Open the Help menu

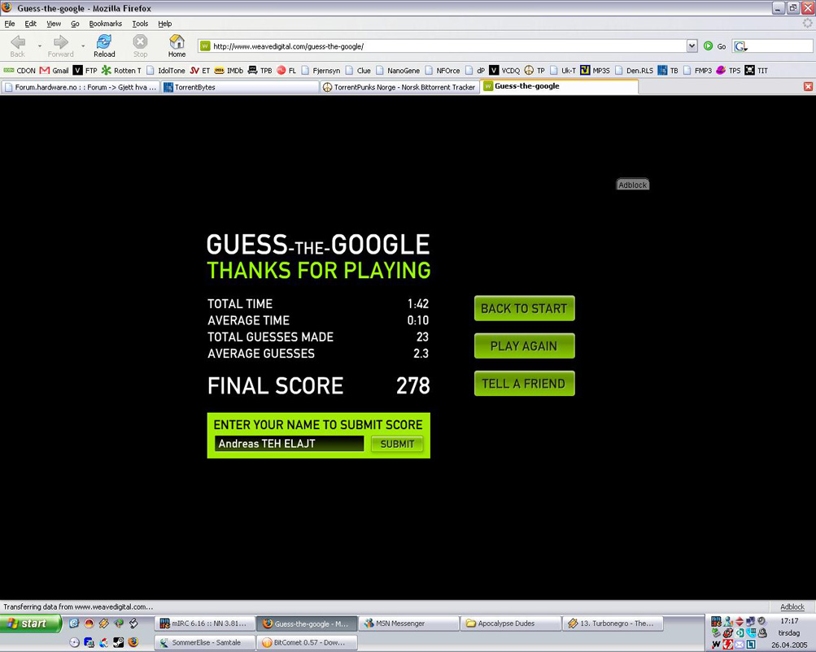coord(165,24)
